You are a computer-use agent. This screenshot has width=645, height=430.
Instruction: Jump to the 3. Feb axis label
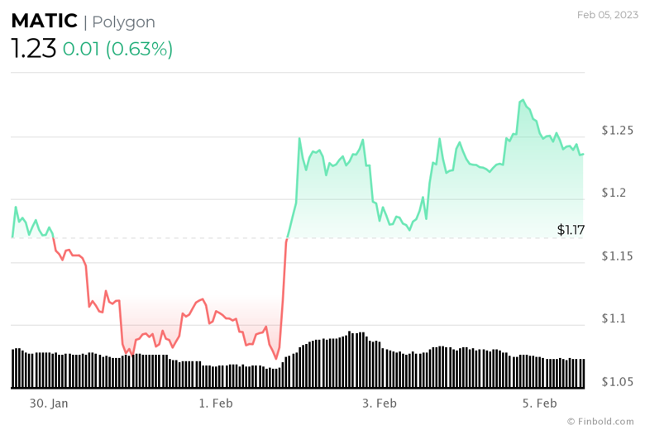coord(380,404)
